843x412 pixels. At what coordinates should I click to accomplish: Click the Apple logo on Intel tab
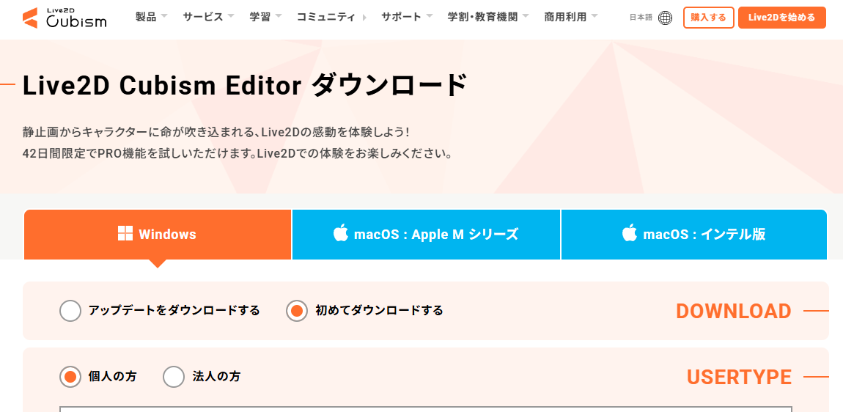[x=629, y=234]
